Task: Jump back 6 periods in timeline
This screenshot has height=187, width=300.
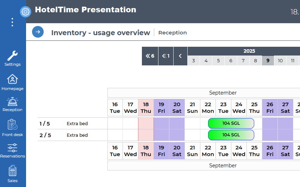Action: click(150, 56)
